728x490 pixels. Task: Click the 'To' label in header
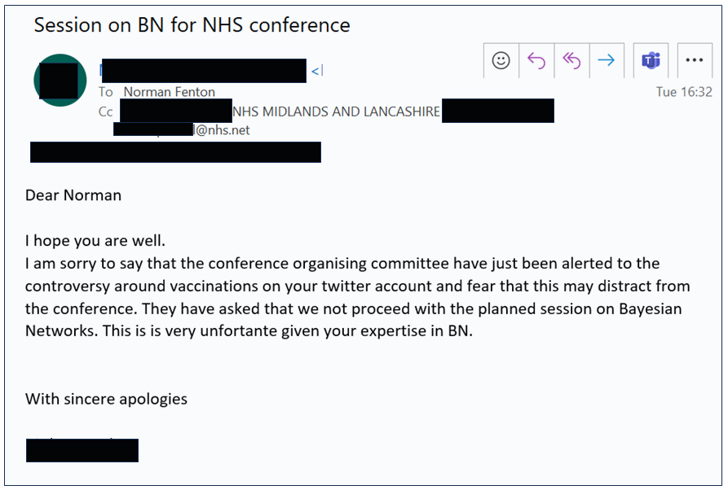[x=106, y=92]
